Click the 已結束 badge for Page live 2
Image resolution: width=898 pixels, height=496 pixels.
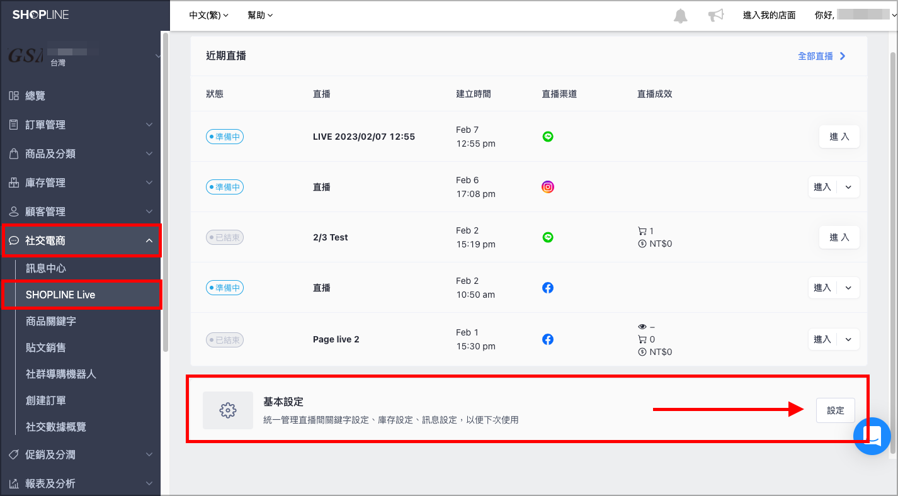(225, 339)
